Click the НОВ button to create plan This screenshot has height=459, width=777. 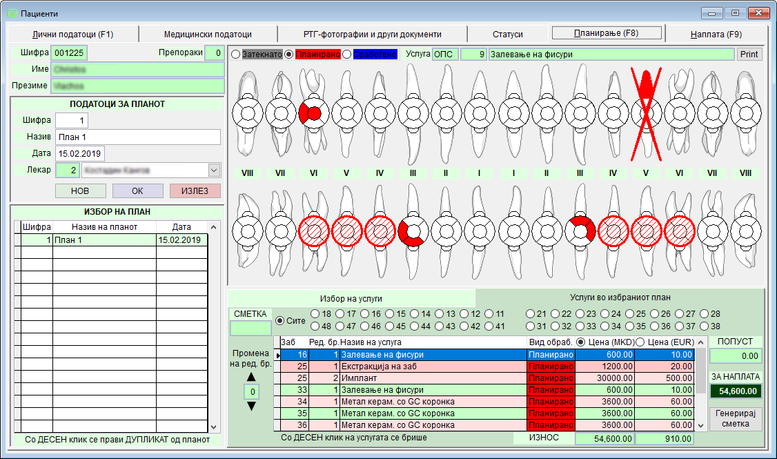(x=81, y=191)
